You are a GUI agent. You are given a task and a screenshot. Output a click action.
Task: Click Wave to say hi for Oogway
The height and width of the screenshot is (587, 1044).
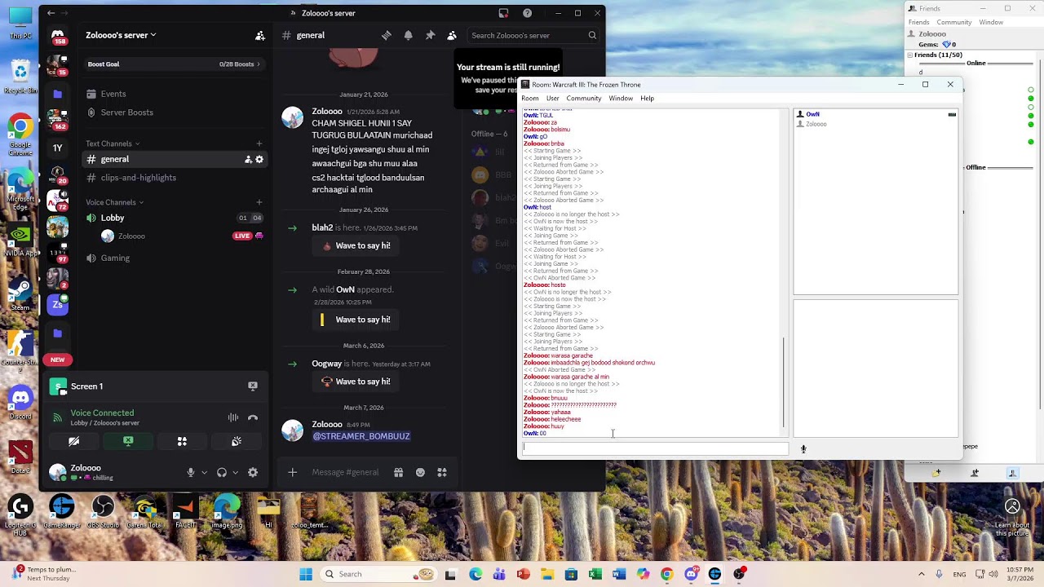[x=356, y=382]
